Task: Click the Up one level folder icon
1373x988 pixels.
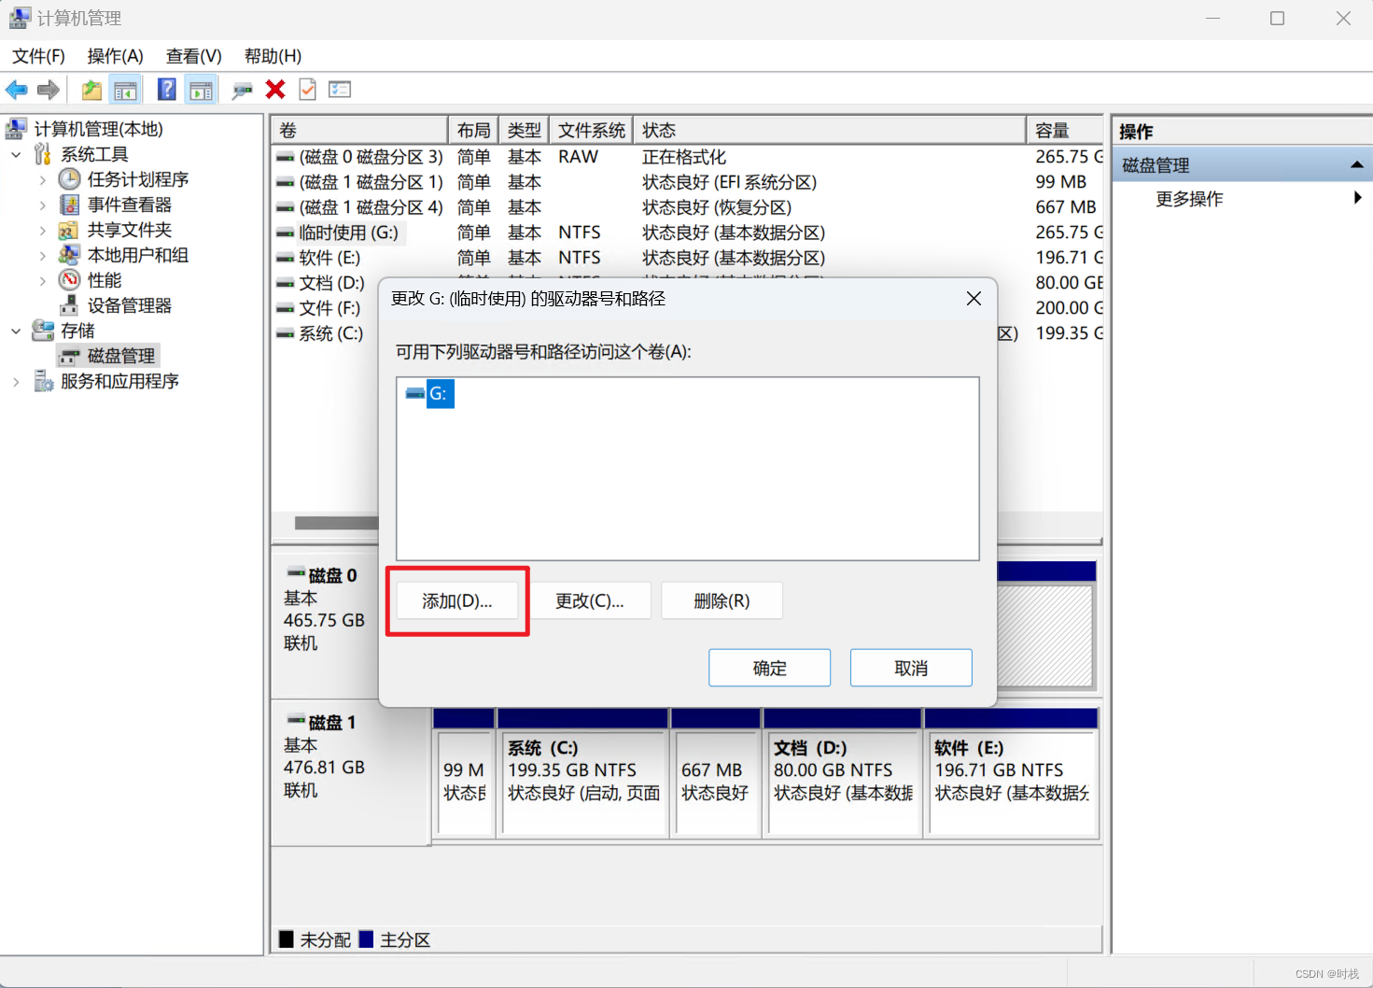Action: tap(91, 90)
